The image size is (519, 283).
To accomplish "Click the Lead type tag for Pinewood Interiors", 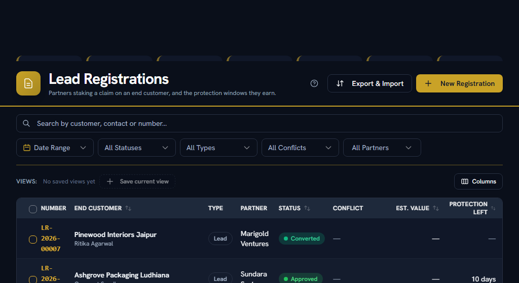I will click(220, 239).
